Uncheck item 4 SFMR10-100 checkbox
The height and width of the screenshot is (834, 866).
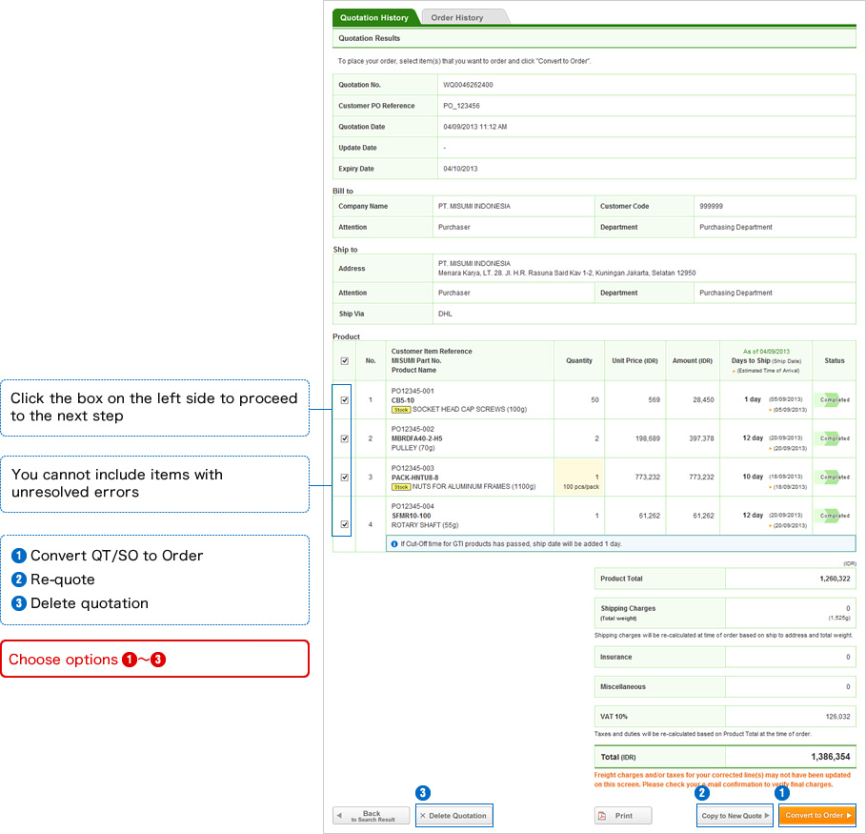345,524
